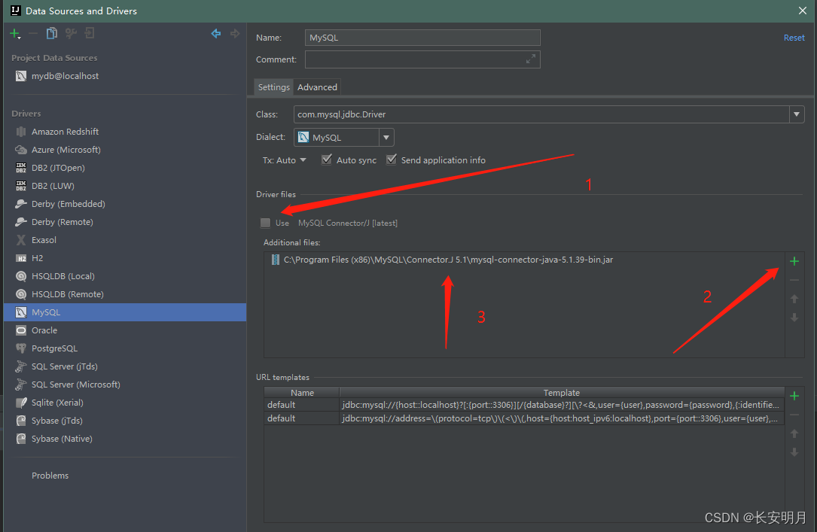Move the driver file down
Screen dimensions: 817x532
[x=794, y=317]
